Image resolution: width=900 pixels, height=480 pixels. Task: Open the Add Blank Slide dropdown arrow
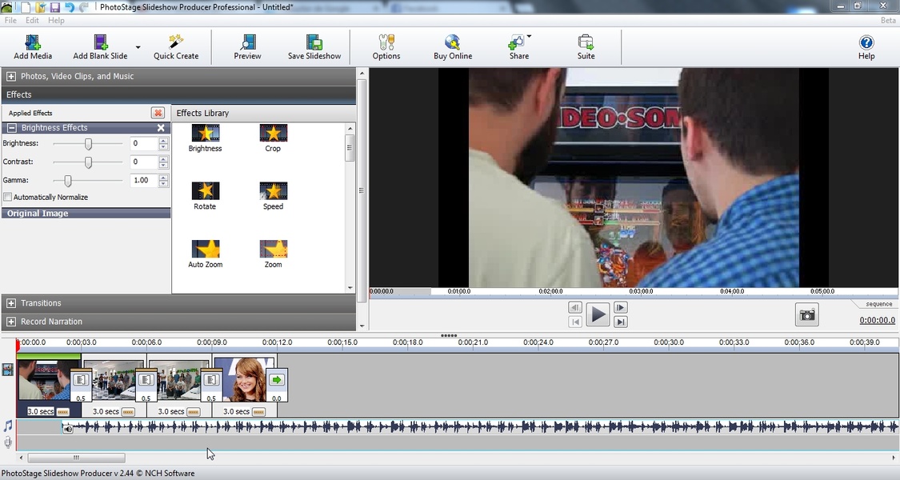pyautogui.click(x=138, y=47)
